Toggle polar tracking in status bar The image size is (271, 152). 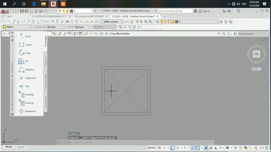pyautogui.click(x=177, y=148)
